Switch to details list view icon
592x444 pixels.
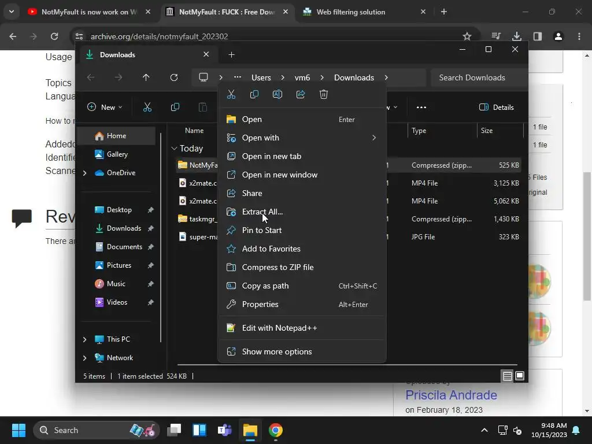coord(507,376)
